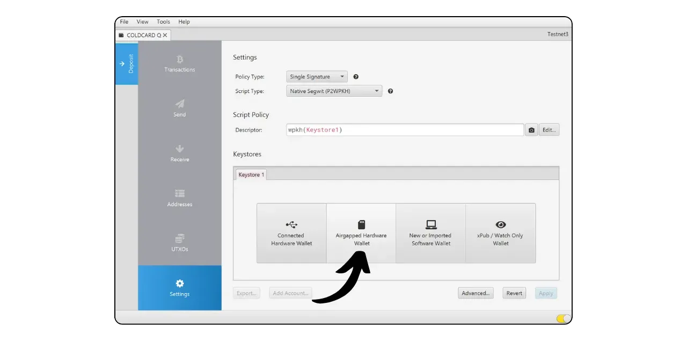Choose Airgapped Hardware Wallet keystore option
This screenshot has height=341, width=687.
pos(361,233)
